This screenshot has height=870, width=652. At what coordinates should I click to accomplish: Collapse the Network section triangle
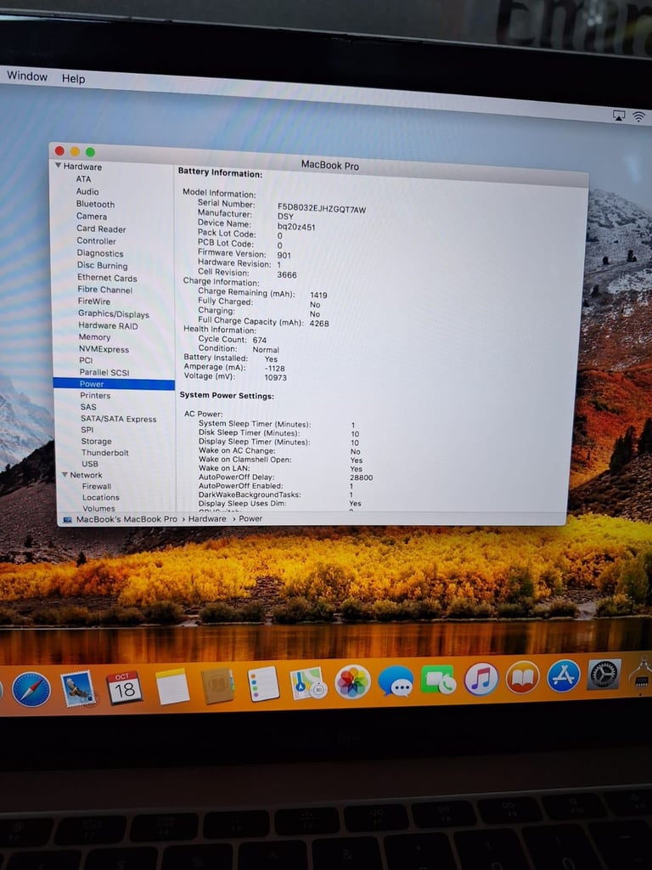click(x=65, y=474)
